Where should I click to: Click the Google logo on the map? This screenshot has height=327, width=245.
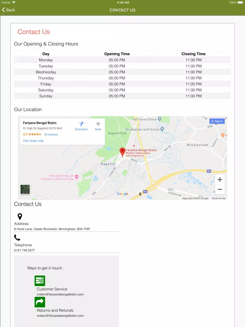[x=122, y=194]
